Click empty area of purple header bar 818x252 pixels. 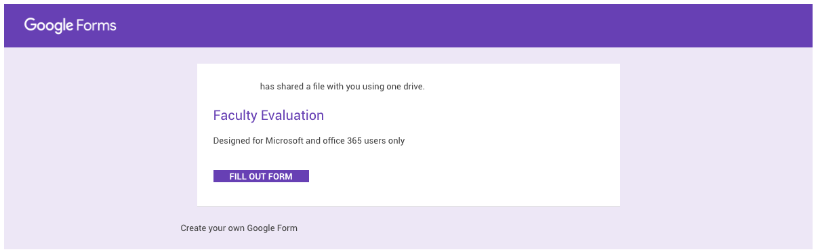(x=474, y=26)
